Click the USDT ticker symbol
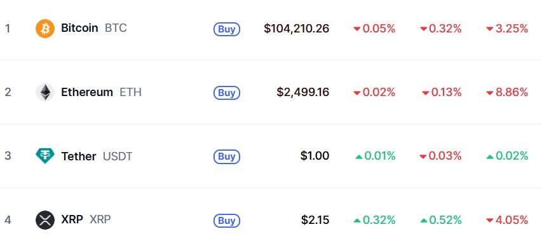This screenshot has width=542, height=250. [118, 156]
